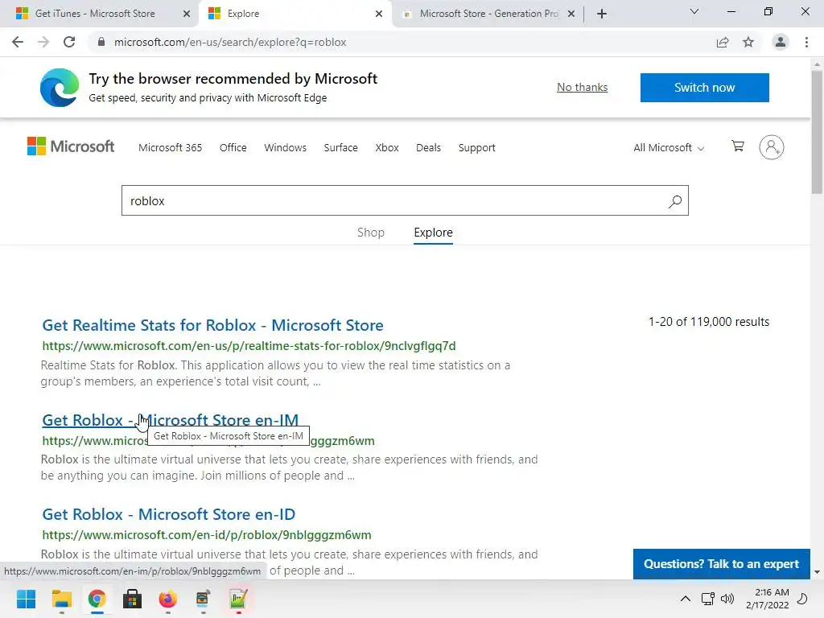Click the realtime-stats-for-roblox green URL
The image size is (824, 618).
(249, 346)
